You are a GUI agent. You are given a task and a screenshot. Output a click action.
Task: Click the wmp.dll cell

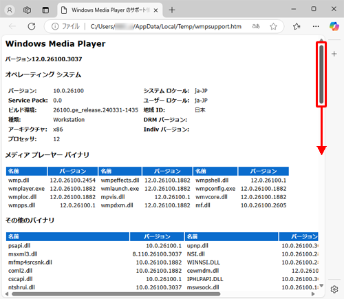pyautogui.click(x=19, y=181)
